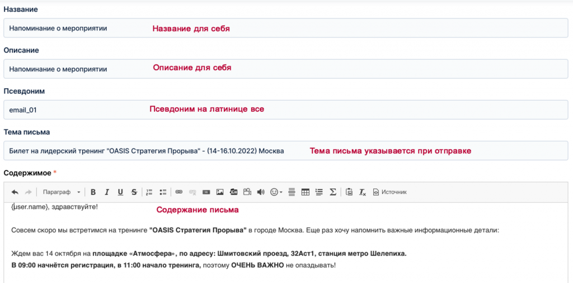Insert a hyperlink
The image size is (573, 283).
click(x=179, y=192)
